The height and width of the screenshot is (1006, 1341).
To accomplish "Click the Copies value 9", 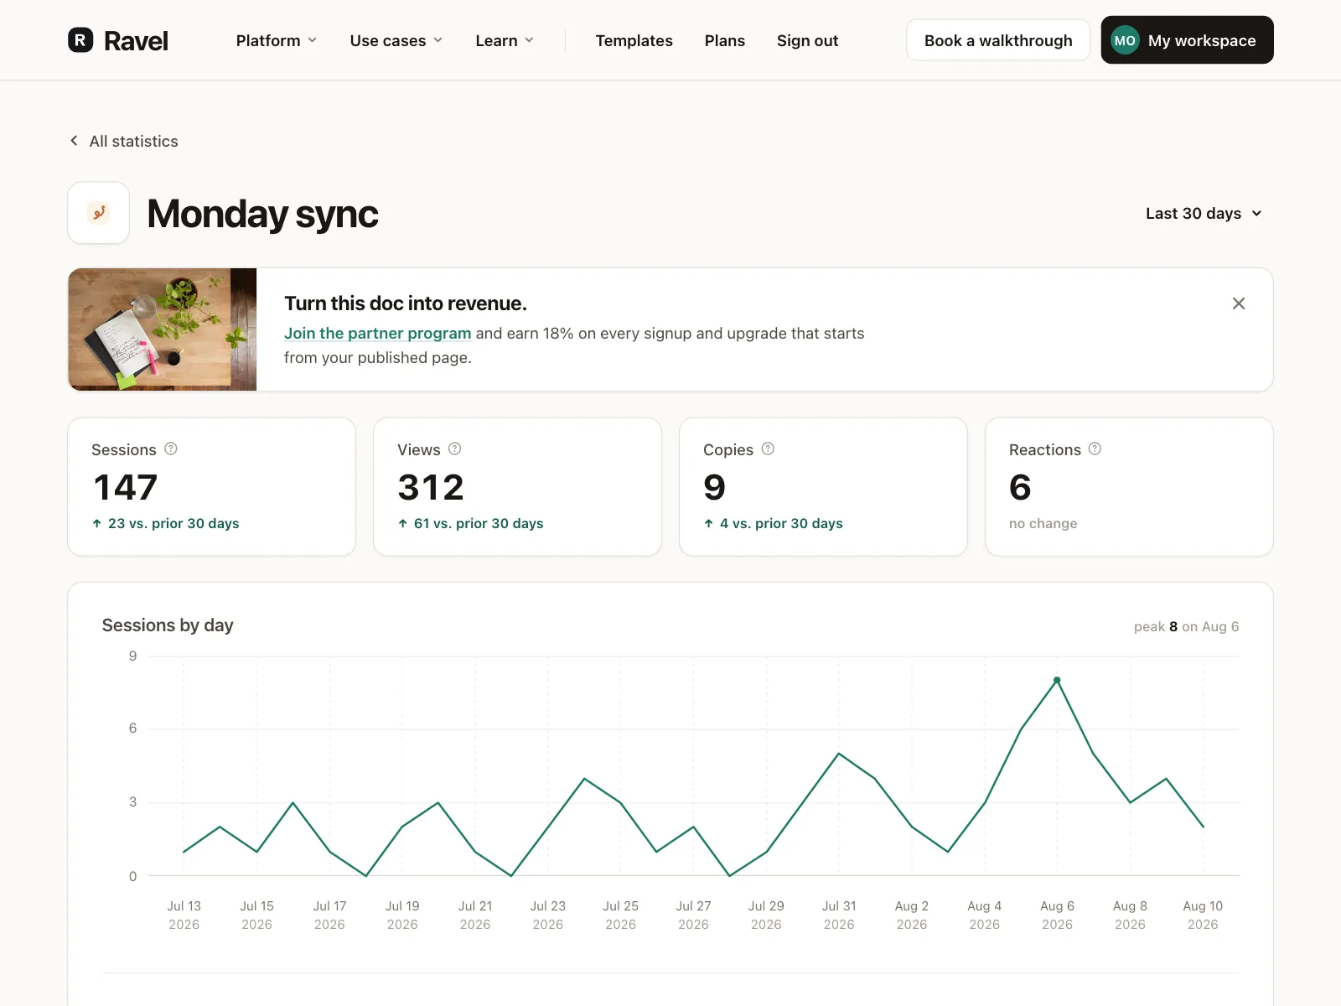I will coord(715,487).
